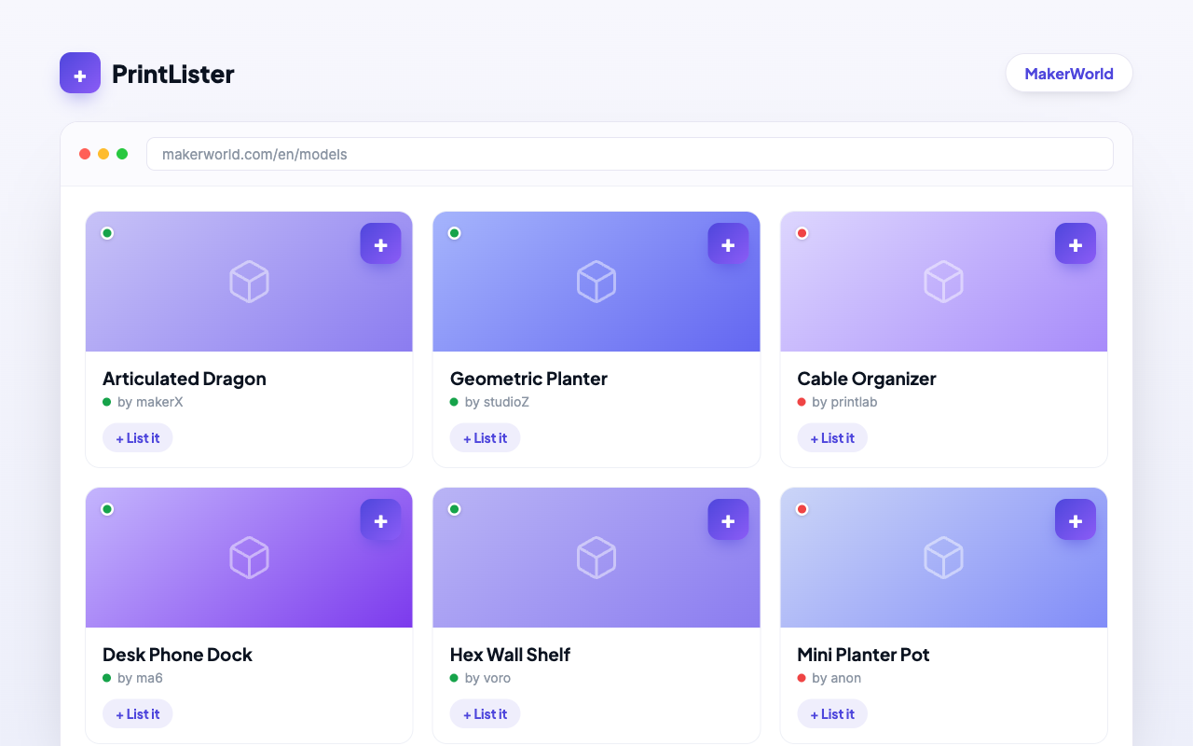Click "+ List it" under Articulated Dragon
The height and width of the screenshot is (746, 1193).
tap(138, 438)
